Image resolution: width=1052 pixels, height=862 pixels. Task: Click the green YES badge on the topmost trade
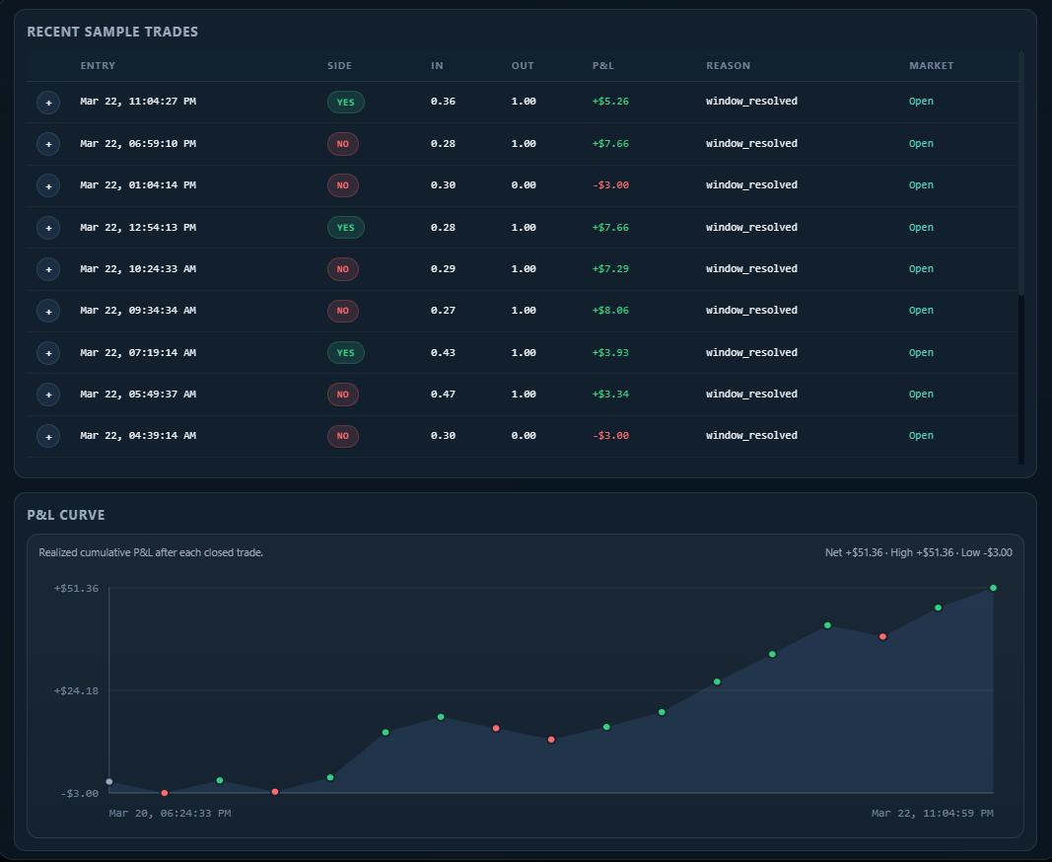[345, 102]
